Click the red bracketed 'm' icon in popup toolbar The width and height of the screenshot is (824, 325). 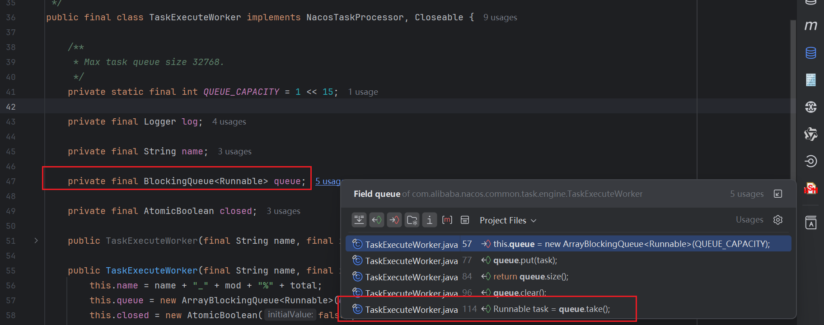click(x=447, y=220)
